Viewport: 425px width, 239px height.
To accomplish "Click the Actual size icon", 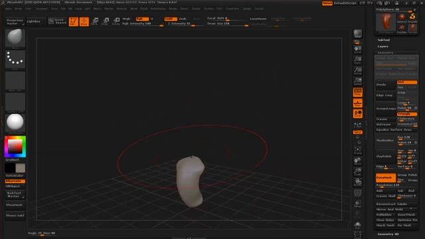I will (357, 71).
